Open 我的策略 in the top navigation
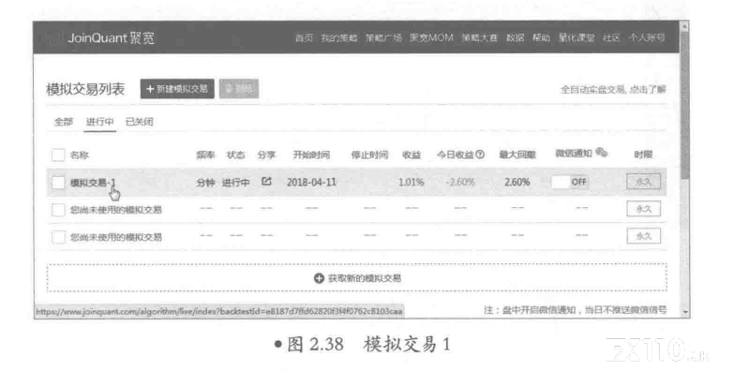The height and width of the screenshot is (371, 733). pyautogui.click(x=339, y=37)
